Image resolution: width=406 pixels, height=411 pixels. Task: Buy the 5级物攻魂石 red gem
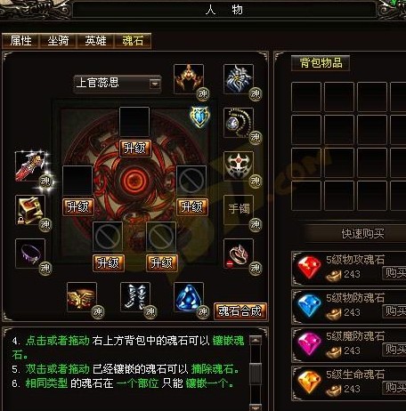click(394, 273)
